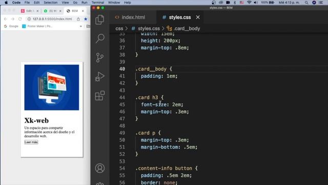This screenshot has height=185, width=328.
Task: Click the '.card p {' selector line
Action: pyautogui.click(x=148, y=133)
